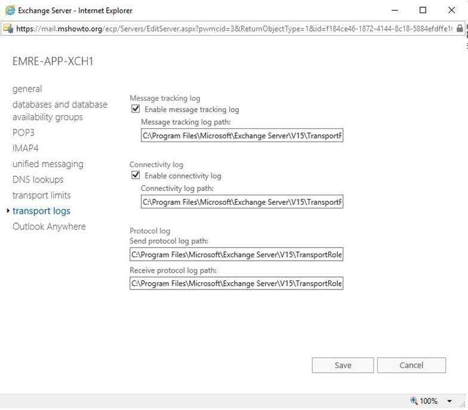This screenshot has height=410, width=468.
Task: Click the Send protocol log path label
Action: [169, 241]
